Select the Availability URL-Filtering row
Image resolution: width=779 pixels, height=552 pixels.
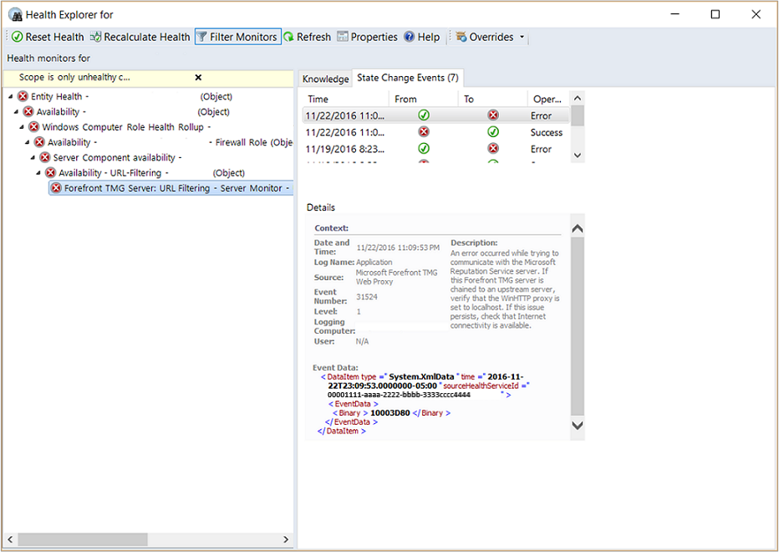click(145, 173)
